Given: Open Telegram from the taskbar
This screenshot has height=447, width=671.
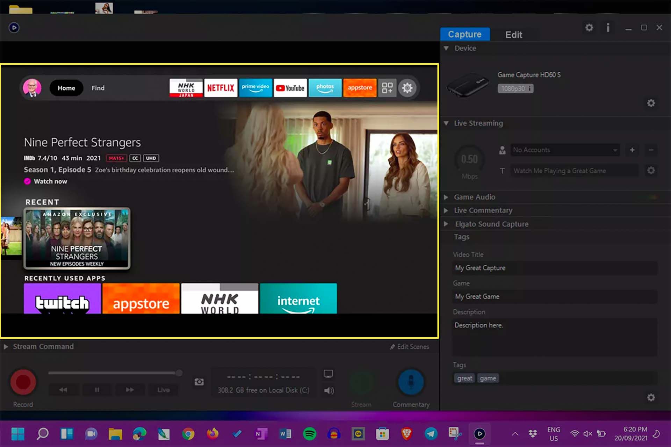Looking at the screenshot, I should (x=431, y=434).
